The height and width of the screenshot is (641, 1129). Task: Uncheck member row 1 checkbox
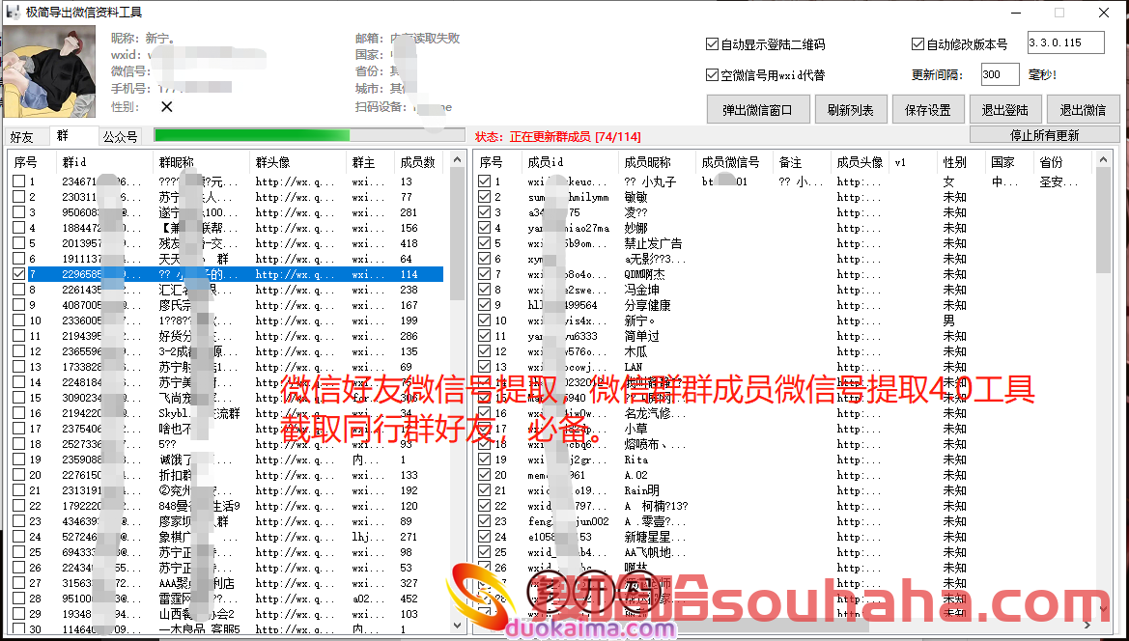click(485, 181)
